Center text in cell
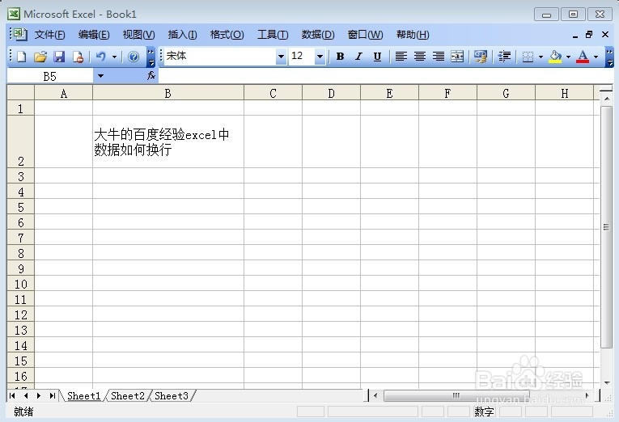Image resolution: width=619 pixels, height=422 pixels. coord(420,57)
